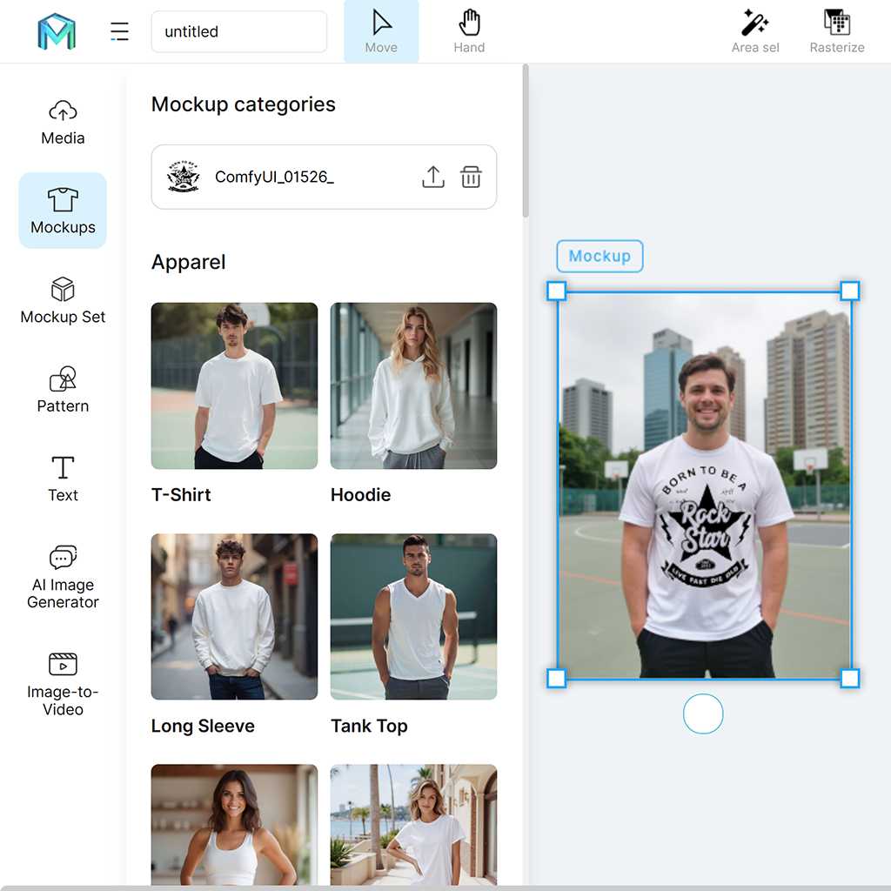Edit the untitled project name field

tap(238, 31)
